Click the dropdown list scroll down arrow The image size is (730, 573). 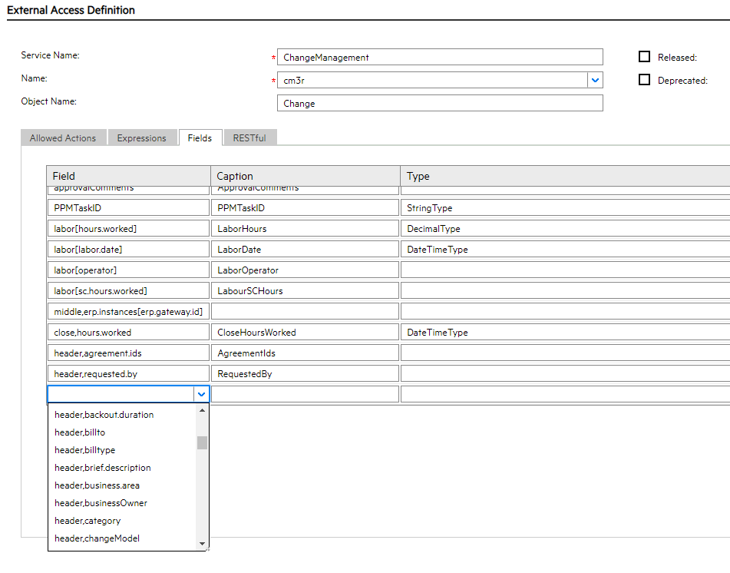click(x=202, y=544)
